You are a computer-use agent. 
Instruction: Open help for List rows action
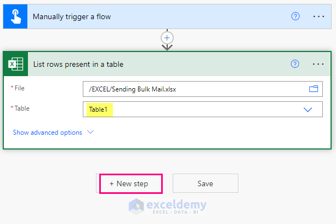(295, 64)
